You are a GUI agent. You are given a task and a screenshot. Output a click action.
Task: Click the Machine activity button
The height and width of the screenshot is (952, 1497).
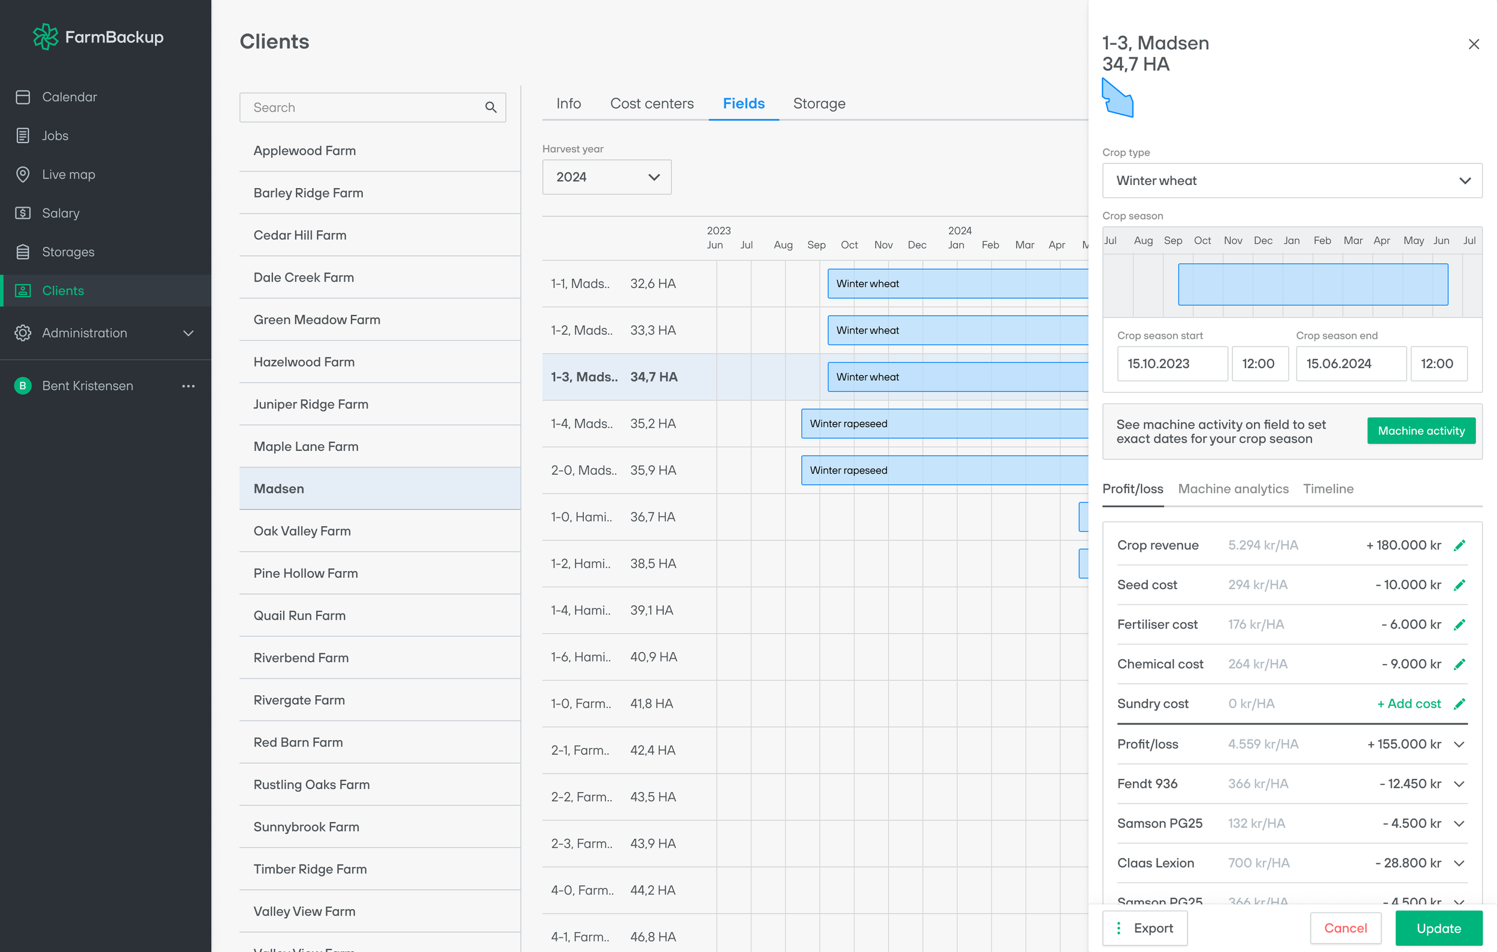[x=1420, y=431]
